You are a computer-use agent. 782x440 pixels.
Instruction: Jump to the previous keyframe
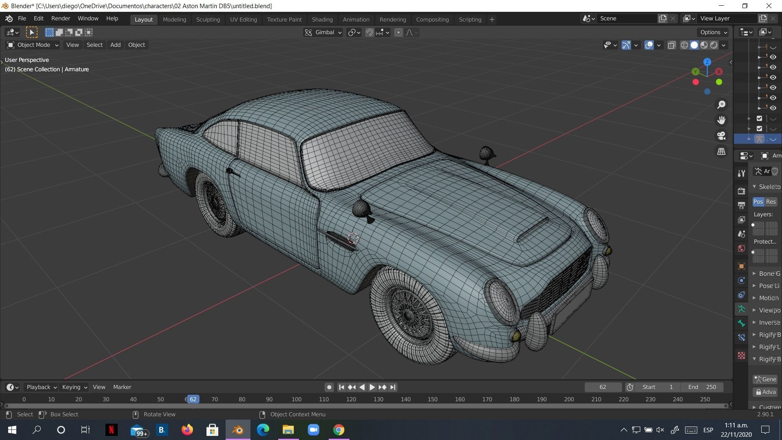click(352, 387)
